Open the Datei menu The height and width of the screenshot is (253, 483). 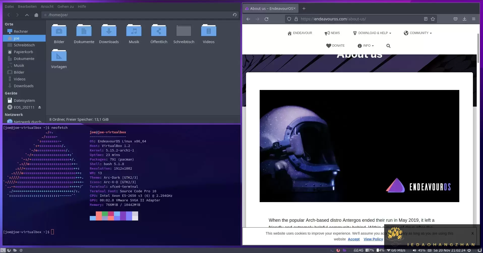point(9,7)
